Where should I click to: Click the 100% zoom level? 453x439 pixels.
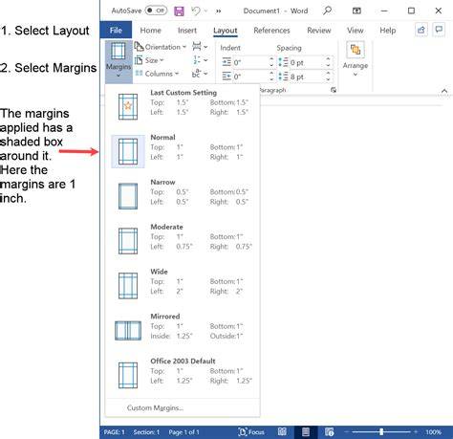click(x=433, y=432)
